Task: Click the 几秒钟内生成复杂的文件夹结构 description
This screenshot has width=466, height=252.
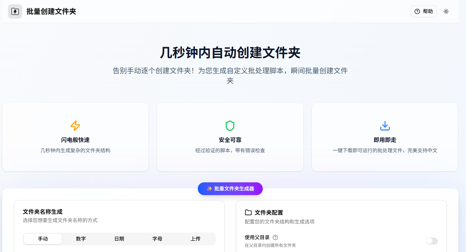Action: coord(75,151)
